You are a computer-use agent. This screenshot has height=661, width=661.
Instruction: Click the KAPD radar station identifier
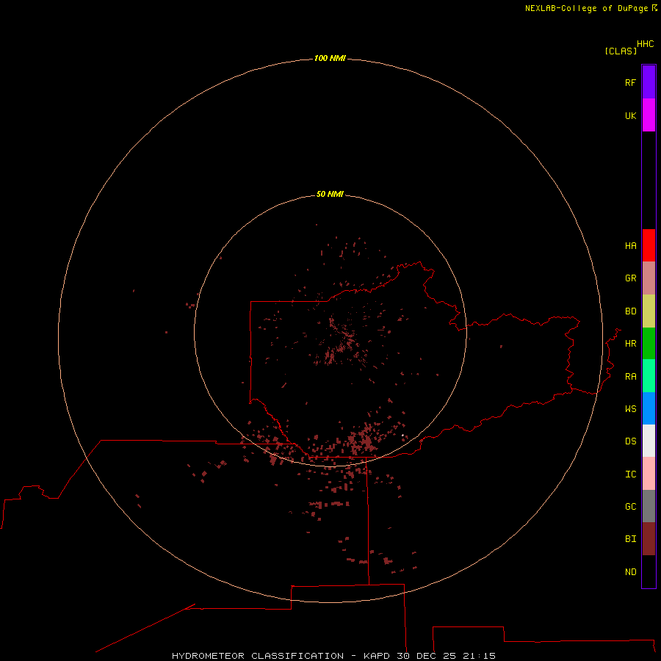click(377, 656)
